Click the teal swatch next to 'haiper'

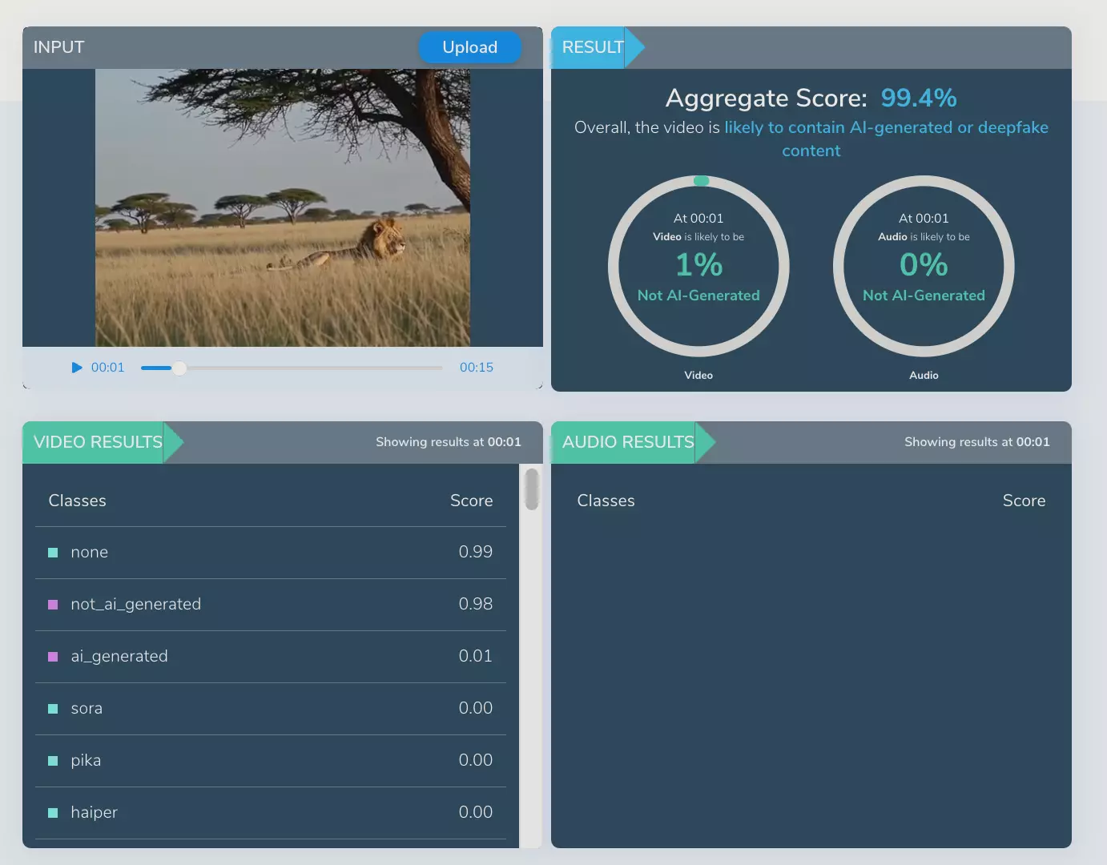(53, 813)
